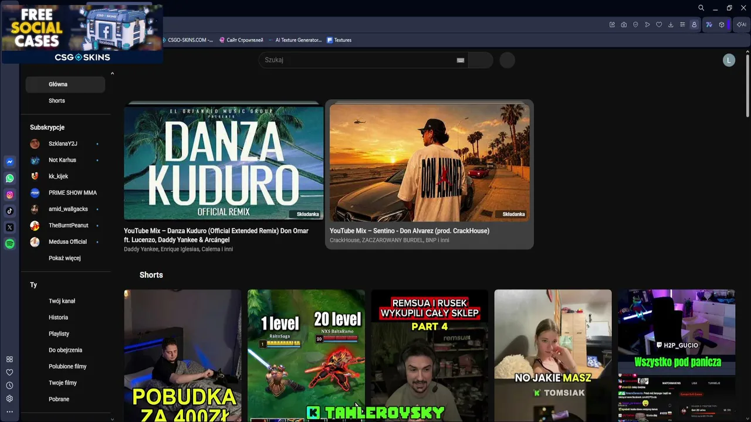751x422 pixels.
Task: Open WhatsApp in the browser sidebar
Action: (10, 178)
